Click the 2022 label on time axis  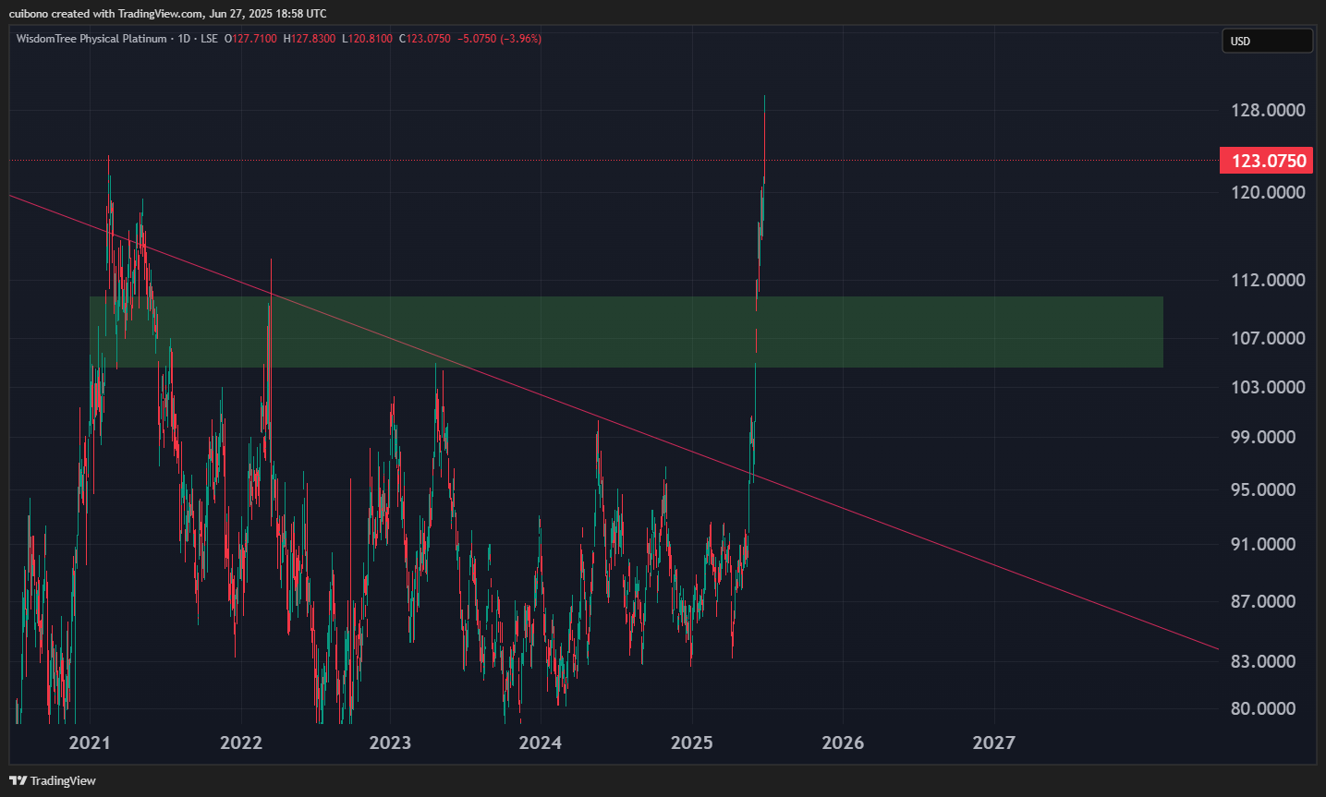coord(241,743)
